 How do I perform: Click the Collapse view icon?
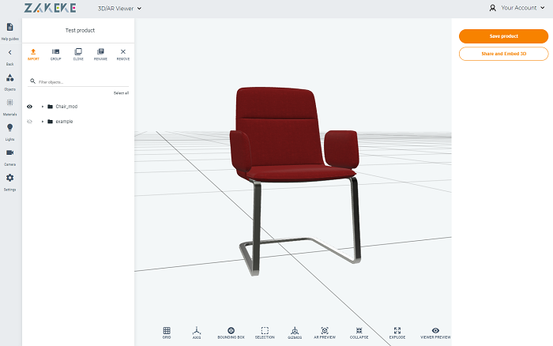[359, 330]
